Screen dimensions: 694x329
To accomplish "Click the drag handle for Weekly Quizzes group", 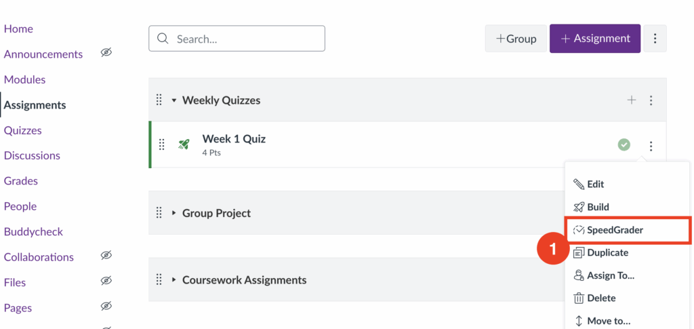I will (x=159, y=100).
